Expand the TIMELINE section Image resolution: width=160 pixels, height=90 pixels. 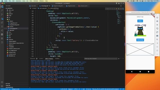[x=8, y=85]
